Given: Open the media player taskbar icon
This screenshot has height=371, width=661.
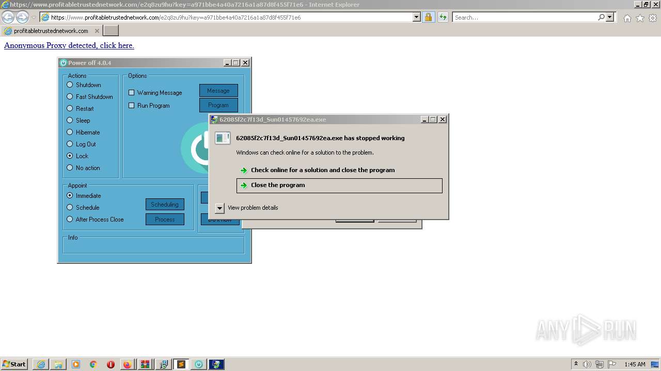Looking at the screenshot, I should [x=76, y=364].
